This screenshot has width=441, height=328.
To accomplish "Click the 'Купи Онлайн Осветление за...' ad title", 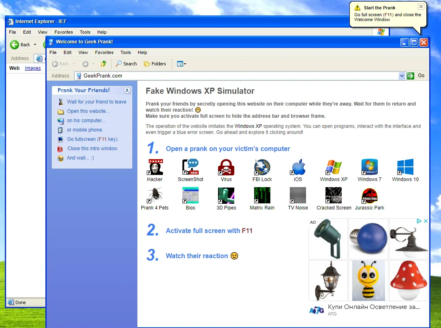I will pyautogui.click(x=374, y=306).
